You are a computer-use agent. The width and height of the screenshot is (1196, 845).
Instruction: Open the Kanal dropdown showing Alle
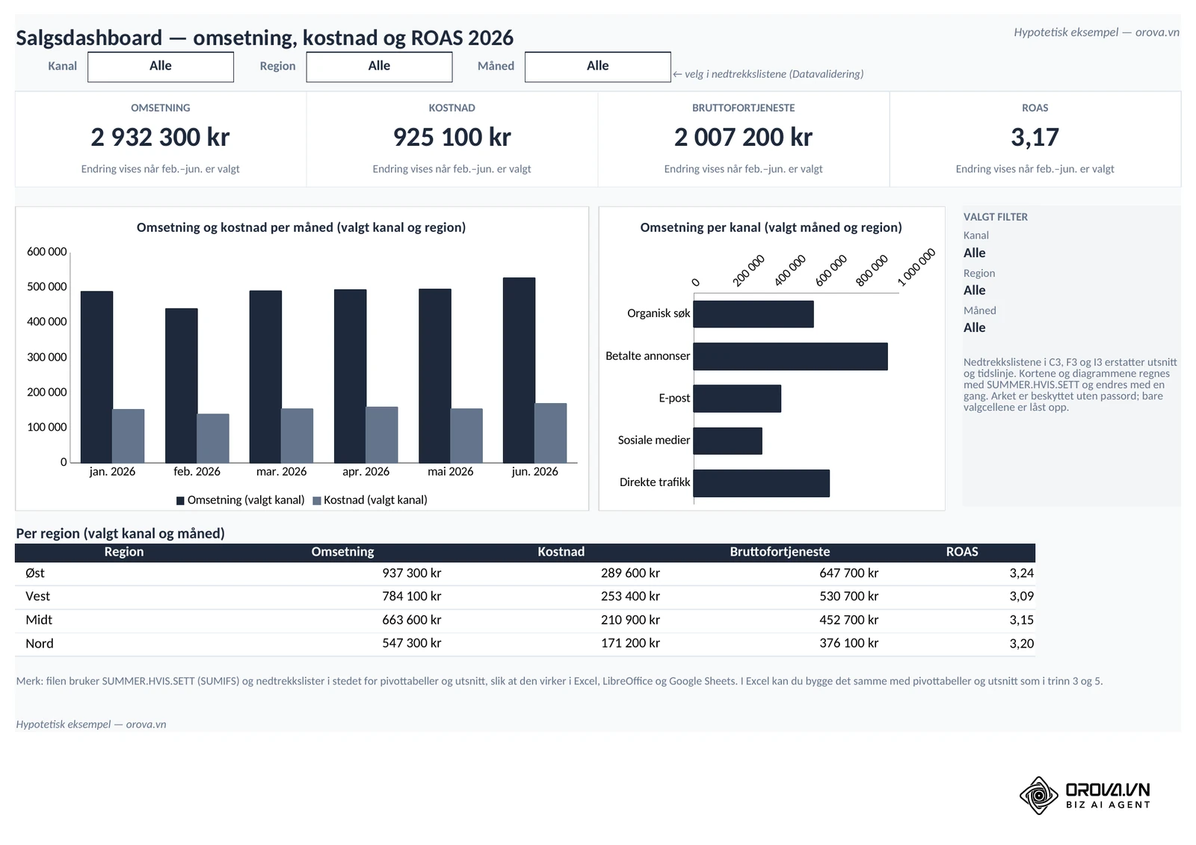coord(161,67)
